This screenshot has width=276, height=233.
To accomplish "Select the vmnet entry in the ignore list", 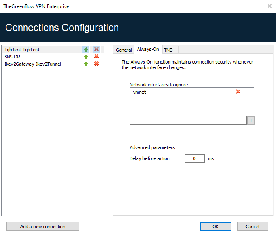I will click(x=140, y=92).
